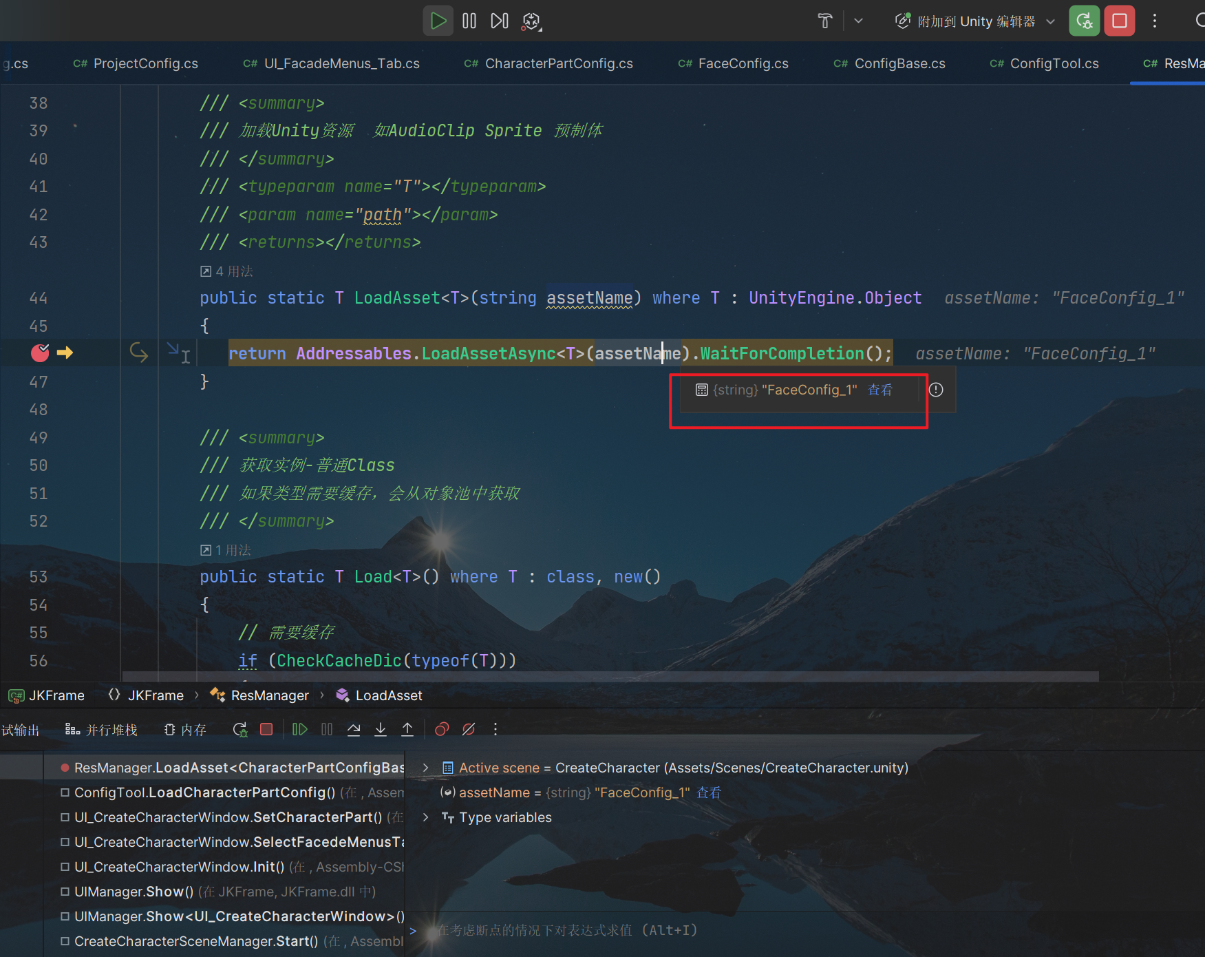Switch to the FaceConfig.cs tab
Screen dimensions: 1205x957
[x=743, y=63]
